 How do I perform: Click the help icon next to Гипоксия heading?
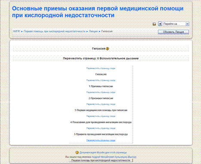(107, 49)
